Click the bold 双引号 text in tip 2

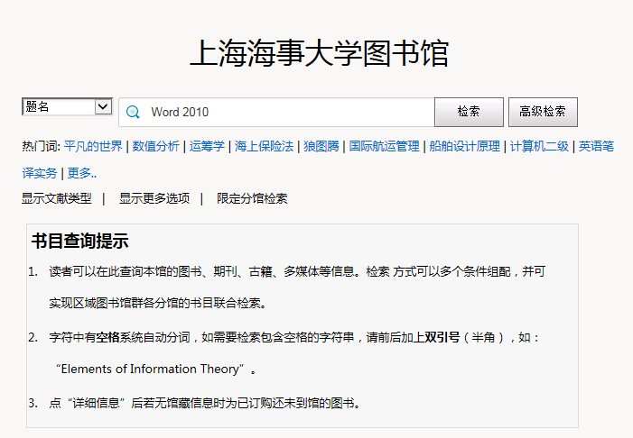point(442,337)
